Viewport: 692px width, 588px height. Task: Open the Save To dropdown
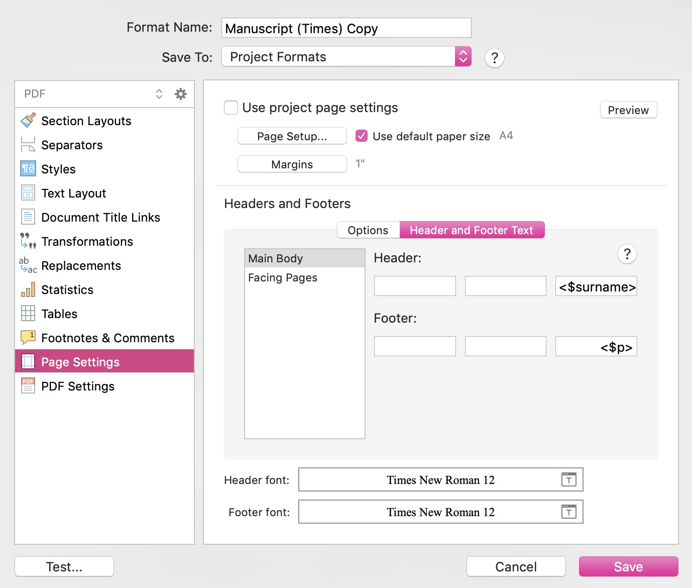(463, 57)
